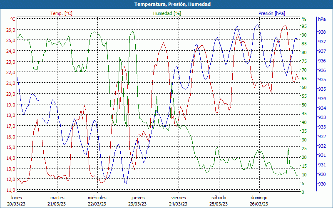
Task: Click the green "35" humidity tick label
Action: [x=304, y=131]
